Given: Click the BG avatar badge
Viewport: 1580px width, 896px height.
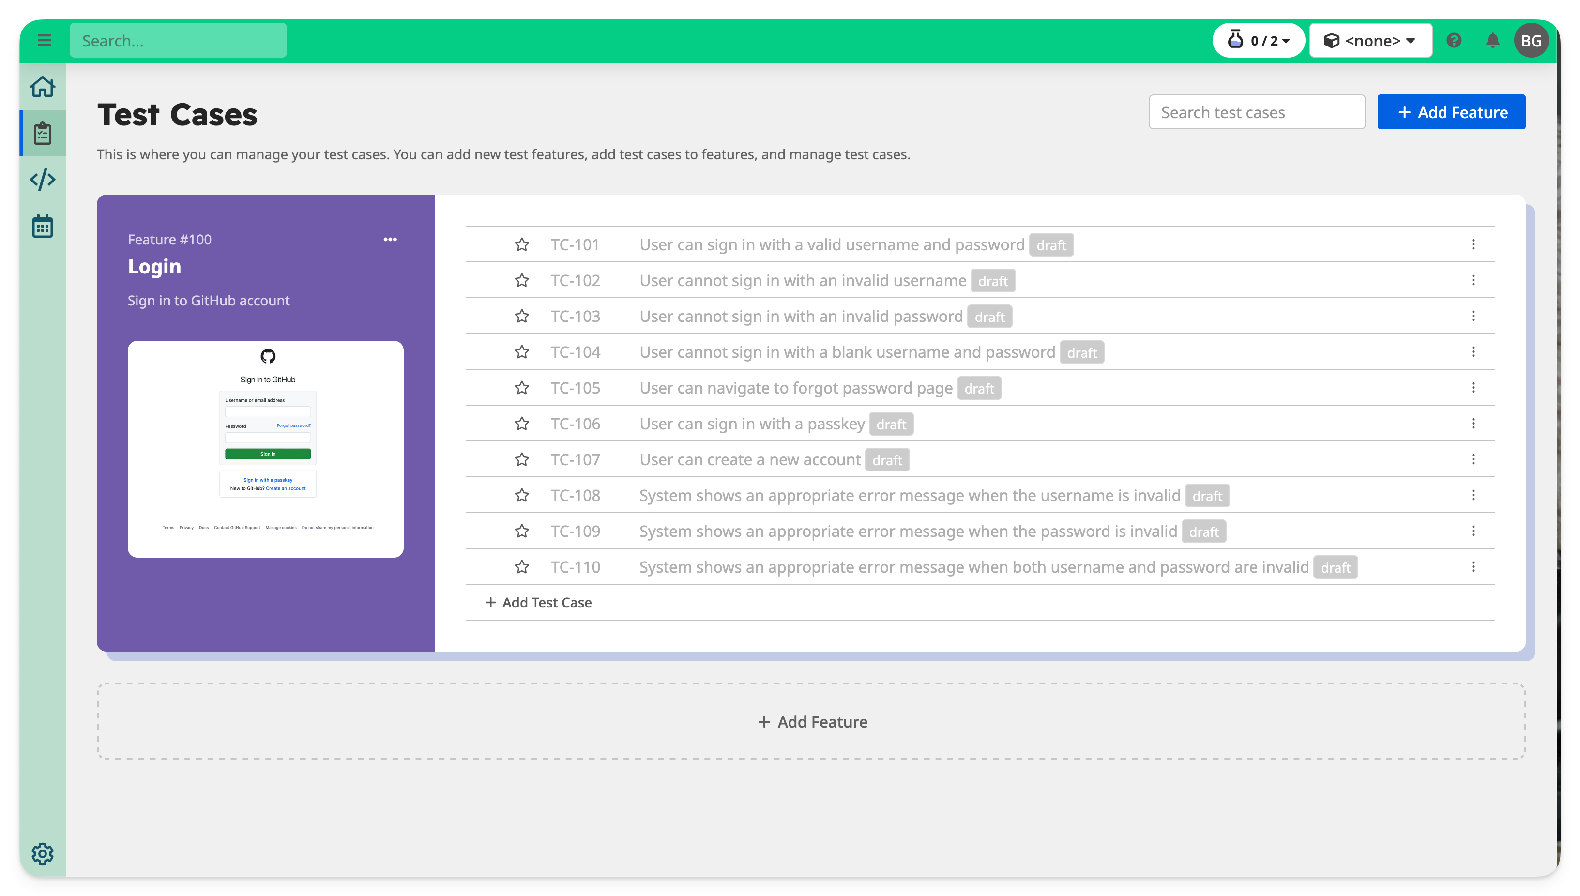Looking at the screenshot, I should coord(1533,40).
